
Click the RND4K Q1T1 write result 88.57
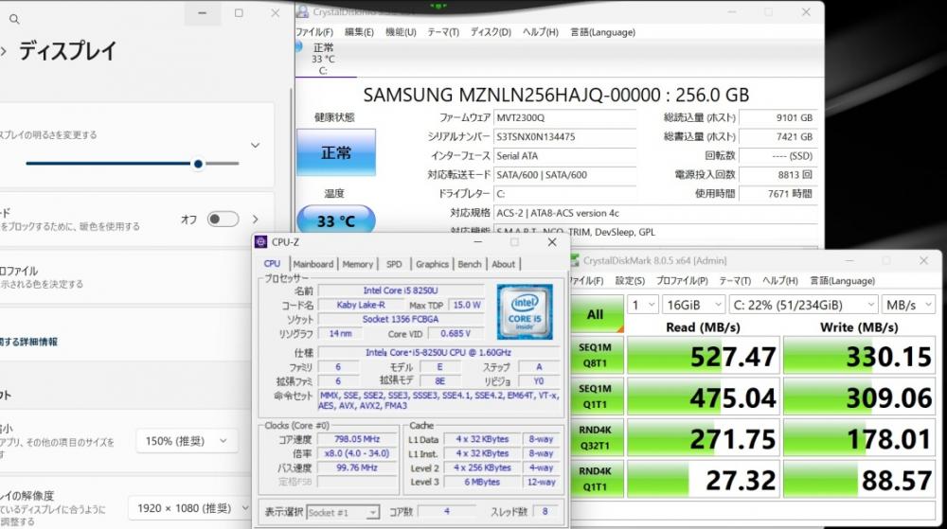click(860, 480)
